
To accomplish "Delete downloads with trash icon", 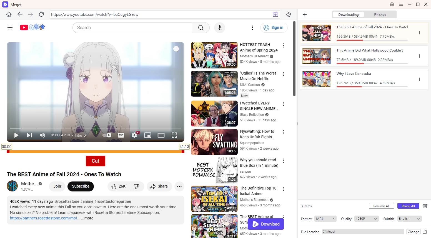I will click(x=425, y=206).
